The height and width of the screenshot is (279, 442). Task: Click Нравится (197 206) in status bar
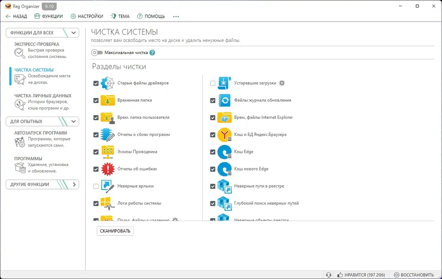[x=361, y=275]
